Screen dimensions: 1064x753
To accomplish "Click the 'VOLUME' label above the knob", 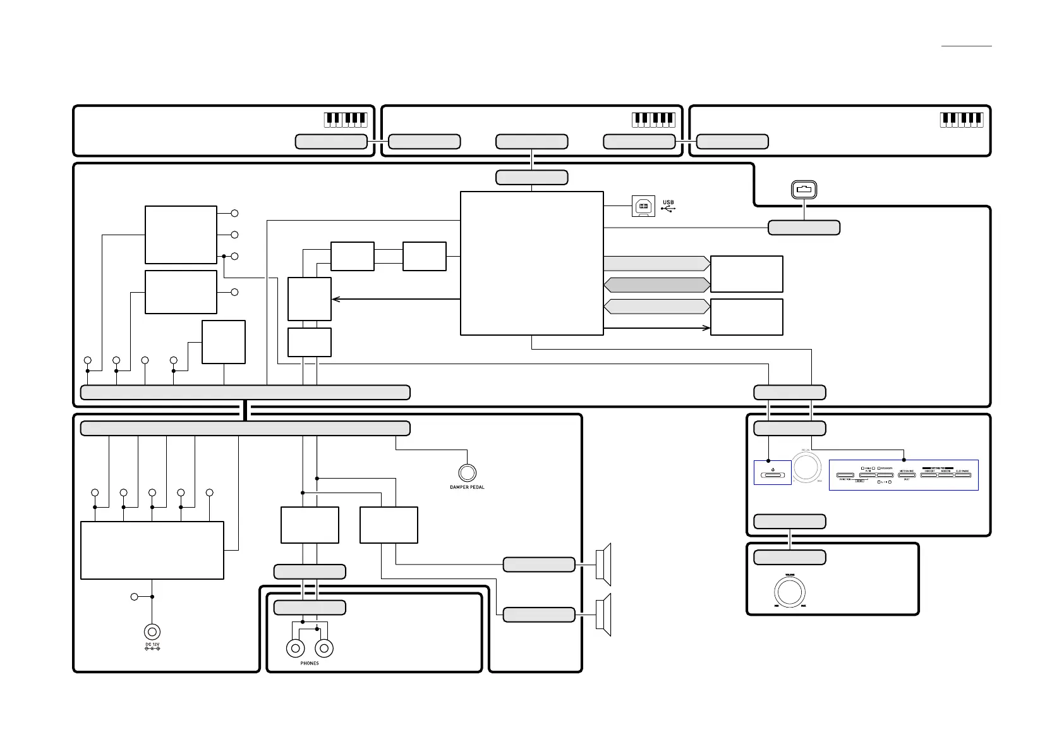I will click(x=790, y=575).
